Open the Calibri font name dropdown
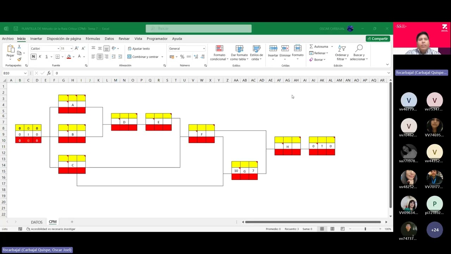 click(x=58, y=48)
